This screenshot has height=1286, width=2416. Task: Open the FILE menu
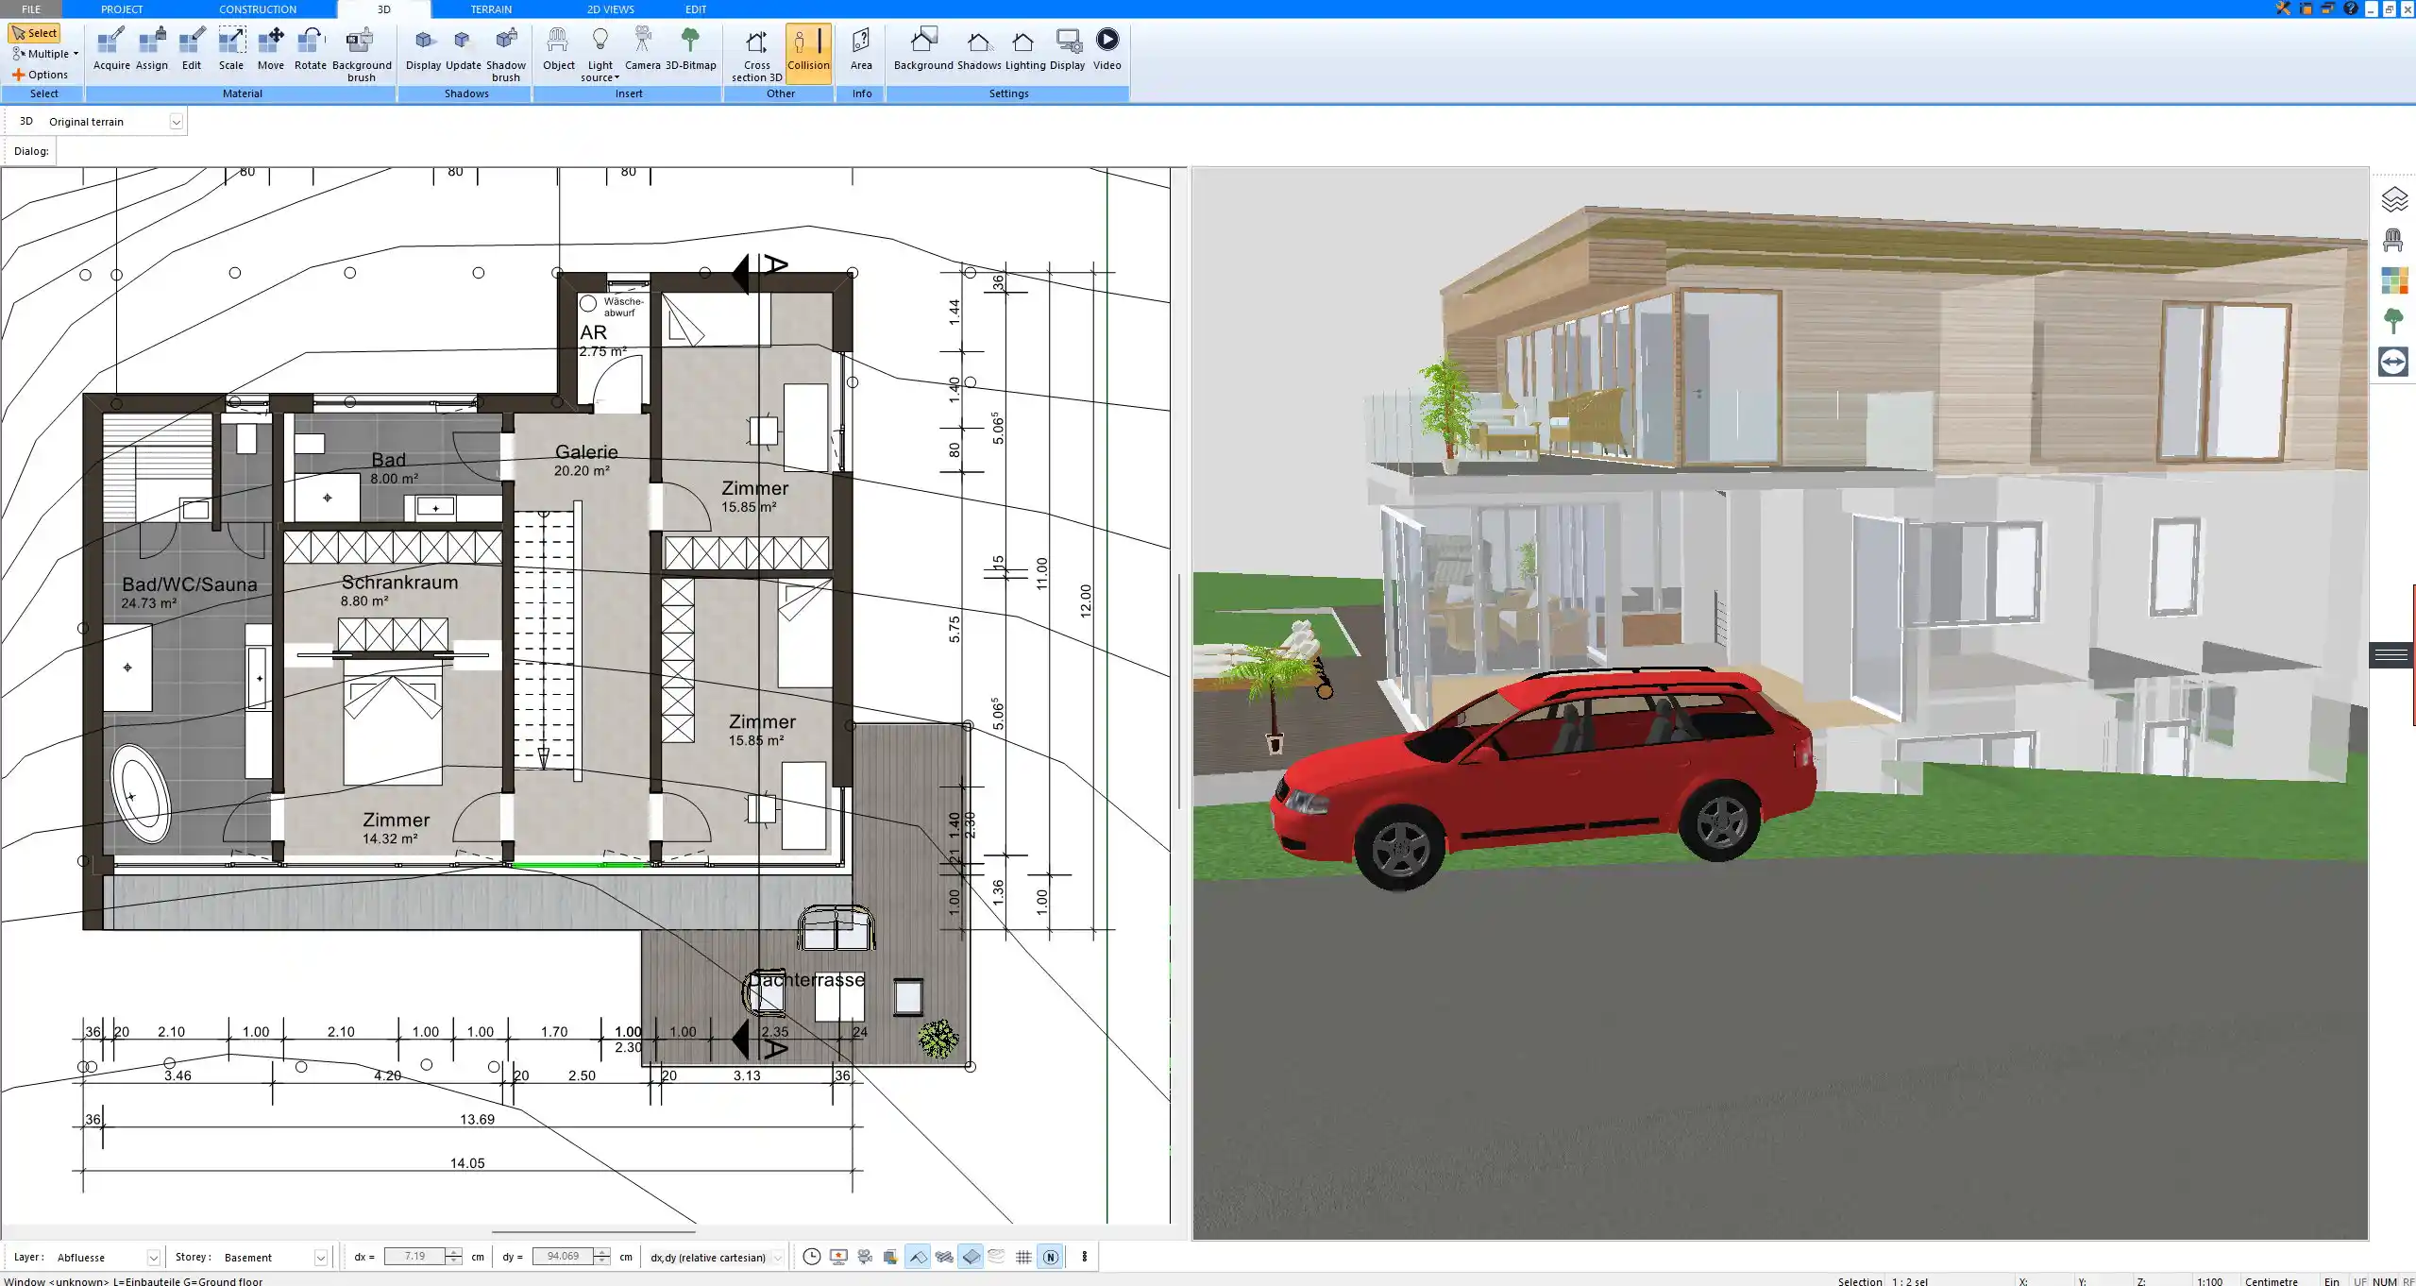[31, 8]
